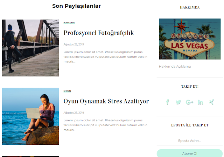Open the KAMERA category link
Image resolution: width=224 pixels, height=157 pixels.
(x=69, y=22)
